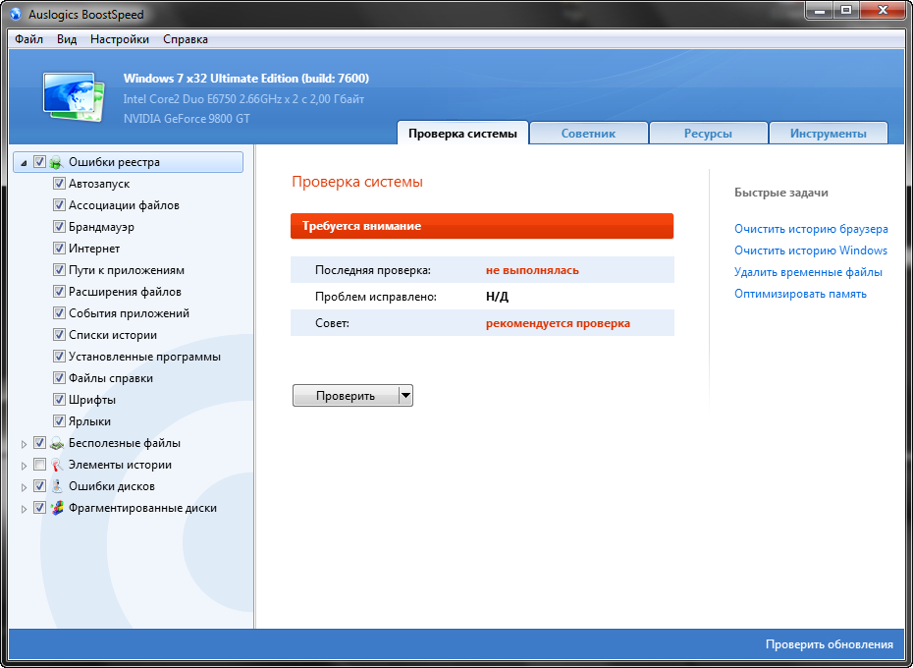
Task: Minimize the Auslogics BoostSpeed window
Action: pos(821,9)
